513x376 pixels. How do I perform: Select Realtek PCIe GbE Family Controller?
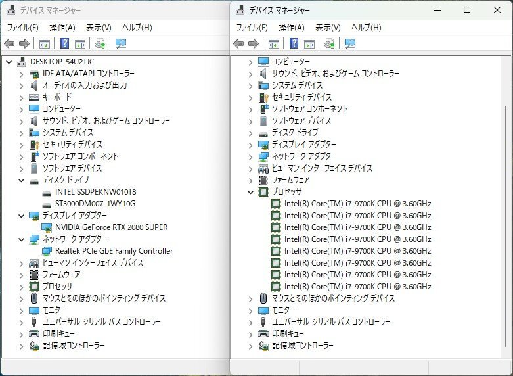114,251
